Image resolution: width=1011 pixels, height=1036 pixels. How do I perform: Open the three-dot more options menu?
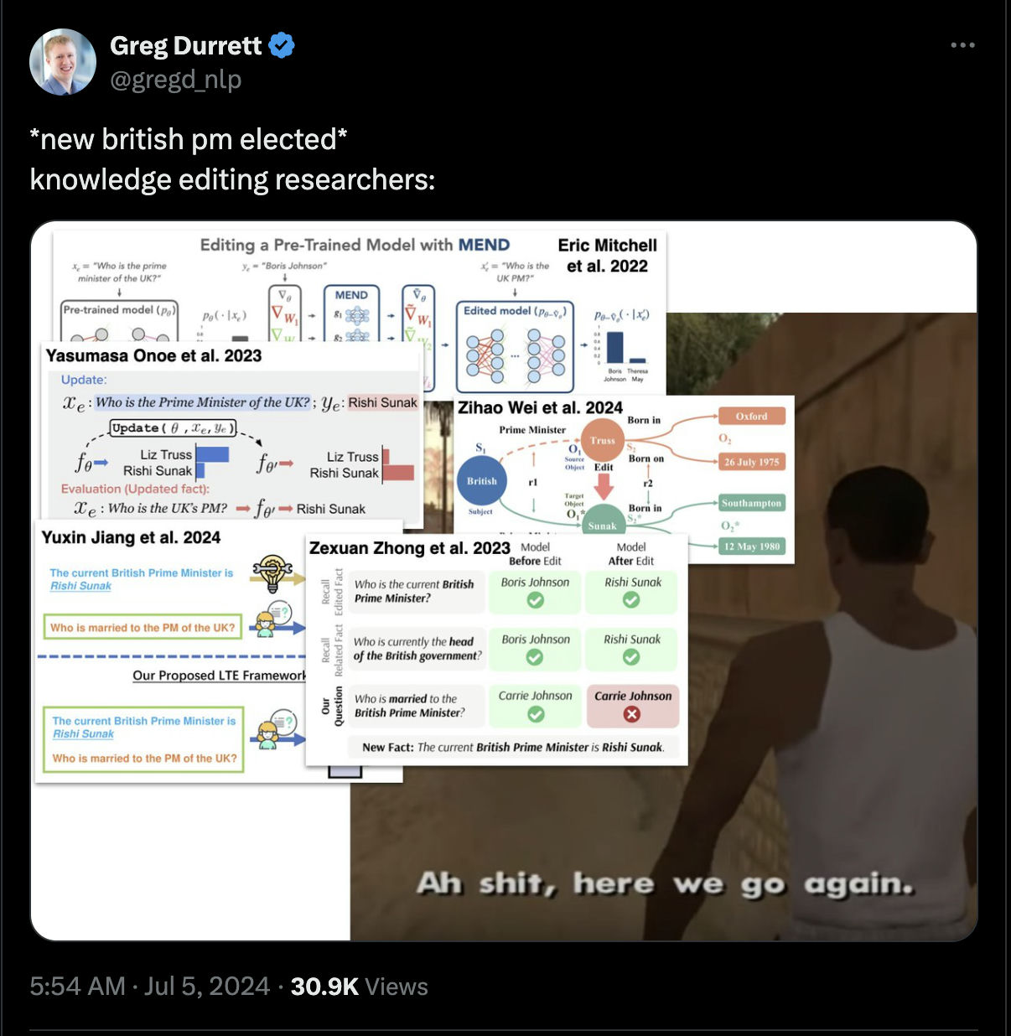[x=962, y=45]
